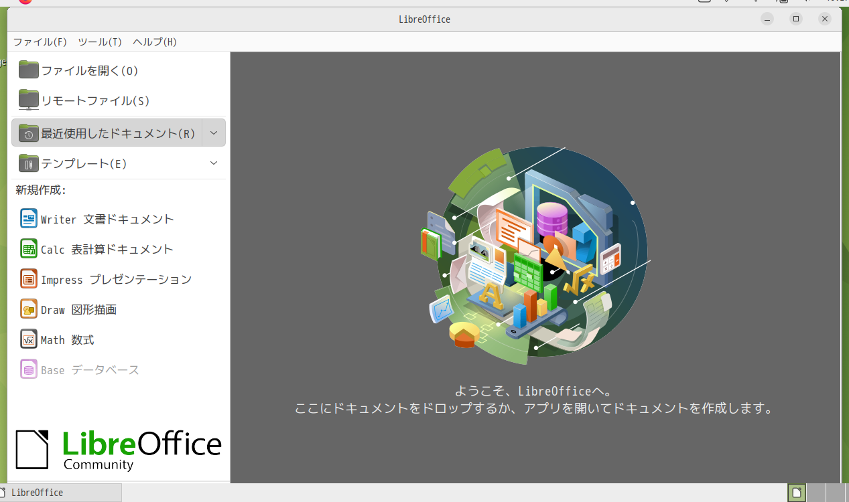This screenshot has height=502, width=849.
Task: Maximize the LibreOffice window
Action: click(x=796, y=19)
